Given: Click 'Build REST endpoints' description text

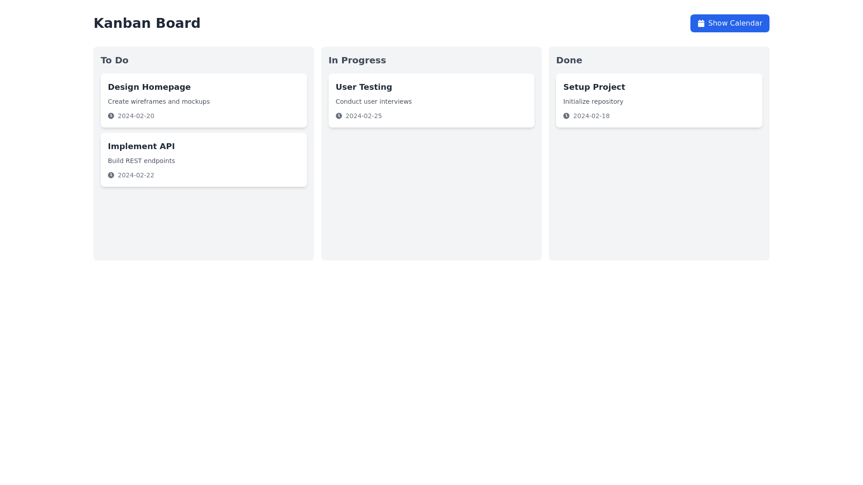Looking at the screenshot, I should 141,161.
